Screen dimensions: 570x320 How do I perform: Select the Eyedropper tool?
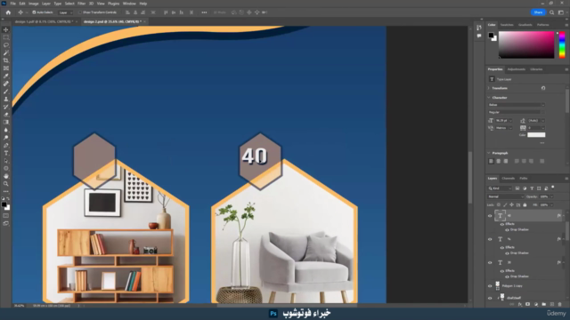[6, 76]
